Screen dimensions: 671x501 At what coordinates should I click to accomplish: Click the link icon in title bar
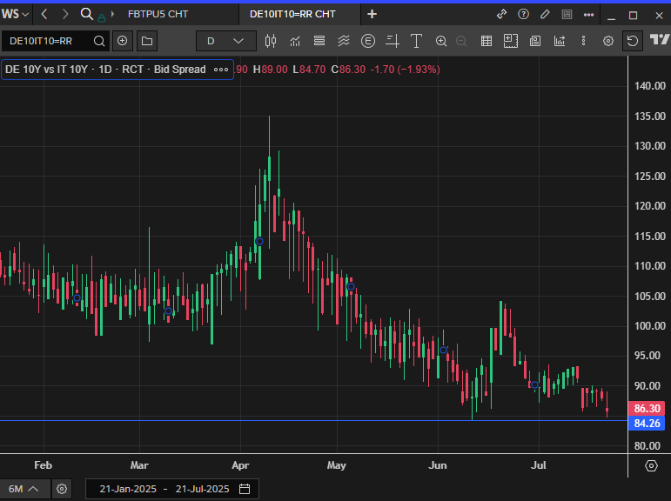click(x=501, y=15)
